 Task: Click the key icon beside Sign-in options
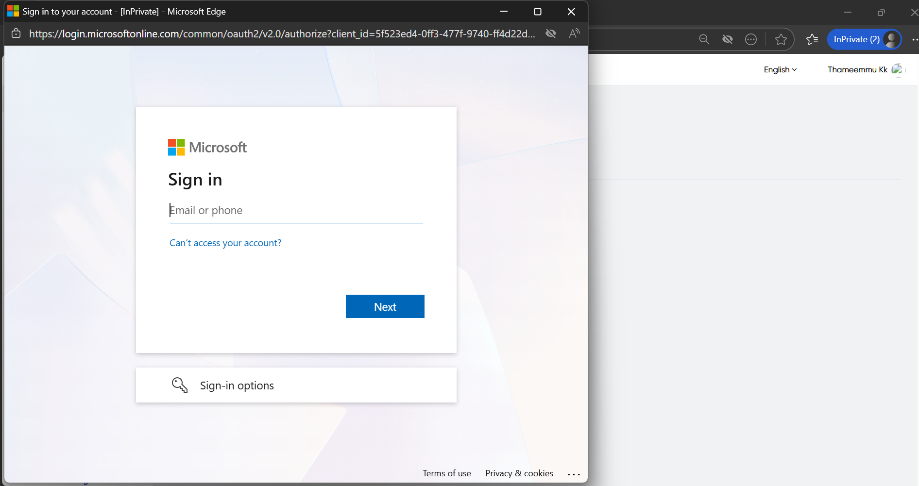point(179,385)
